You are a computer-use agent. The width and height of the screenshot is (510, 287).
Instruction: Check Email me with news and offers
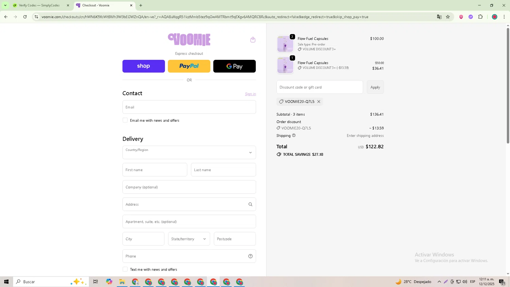[125, 120]
